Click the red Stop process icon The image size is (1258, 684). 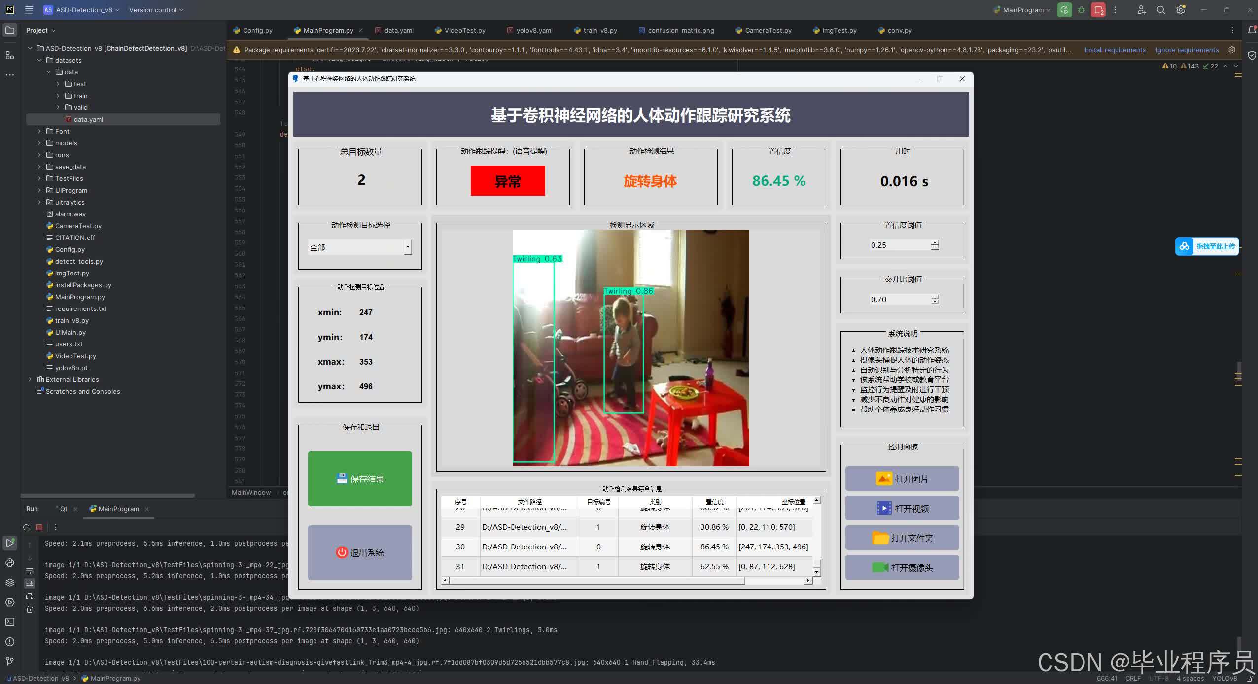coord(39,527)
